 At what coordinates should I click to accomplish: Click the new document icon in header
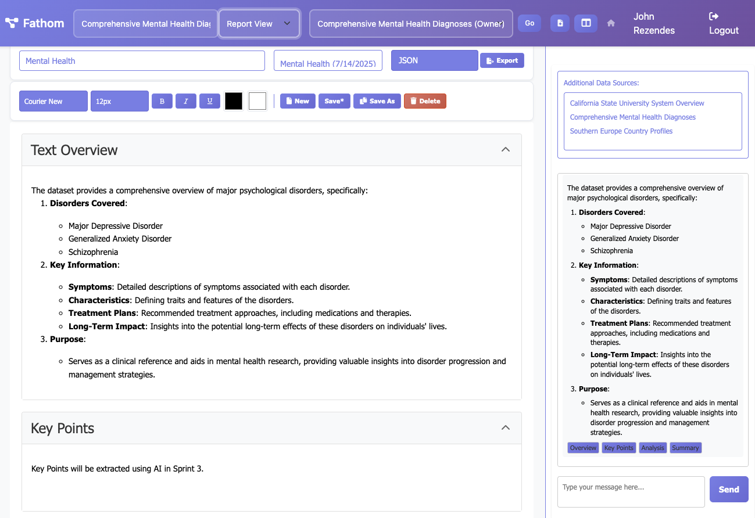point(560,23)
